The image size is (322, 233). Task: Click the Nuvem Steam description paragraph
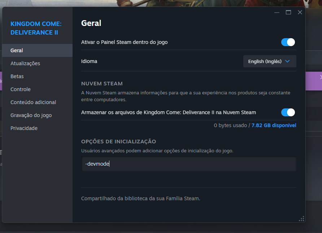coord(186,96)
